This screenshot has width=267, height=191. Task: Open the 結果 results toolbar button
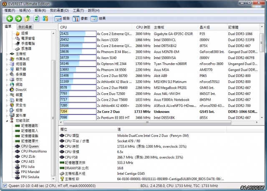(x=98, y=18)
